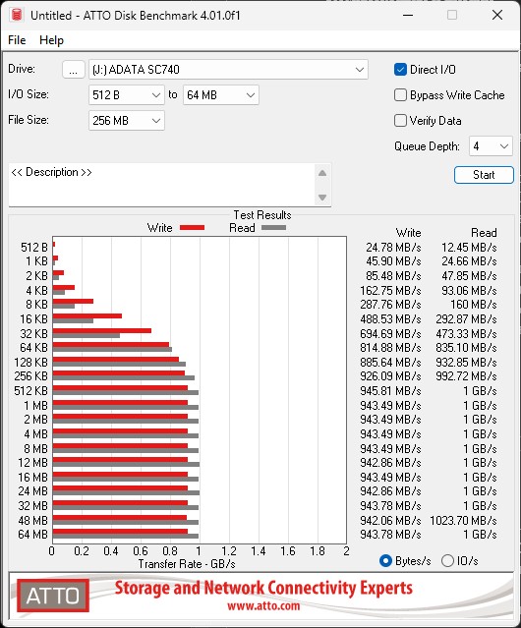The image size is (521, 628).
Task: Open the Queue Depth dropdown
Action: [491, 146]
